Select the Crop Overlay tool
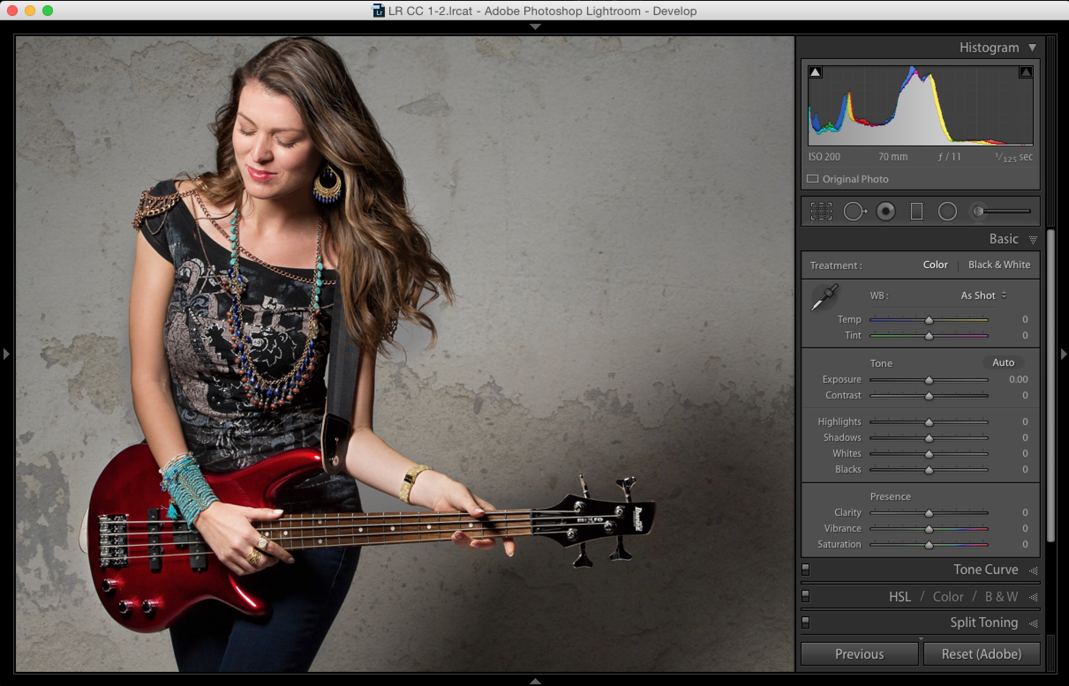The height and width of the screenshot is (686, 1069). pyautogui.click(x=821, y=211)
